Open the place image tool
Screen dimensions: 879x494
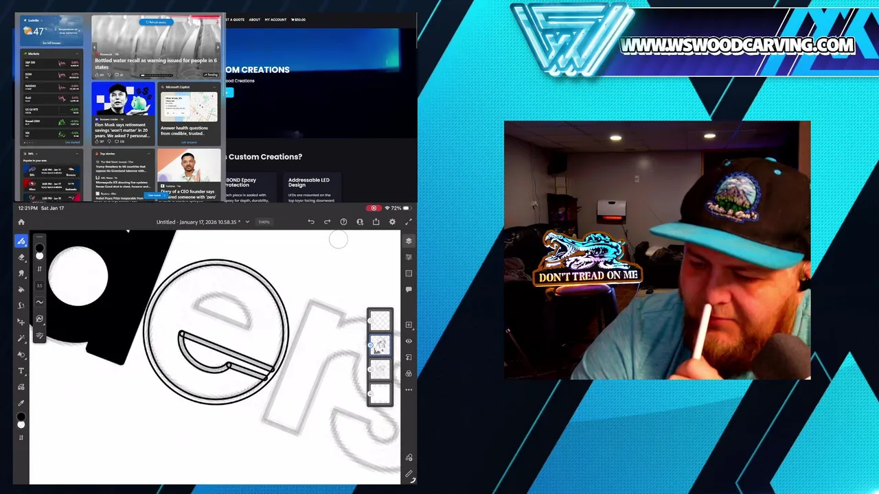coord(21,388)
